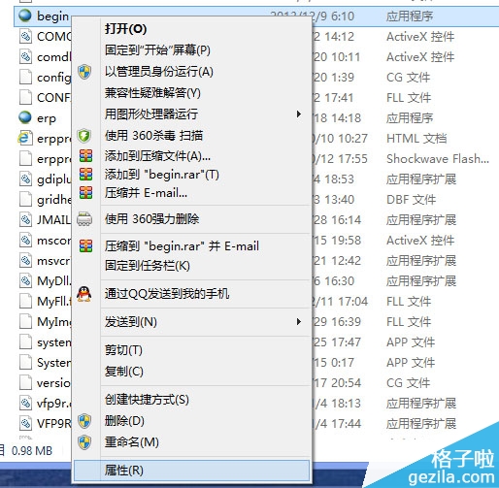Viewport: 499px width, 488px height.
Task: Expand the 用图形处理器运行 submenu arrow
Action: pyautogui.click(x=299, y=114)
